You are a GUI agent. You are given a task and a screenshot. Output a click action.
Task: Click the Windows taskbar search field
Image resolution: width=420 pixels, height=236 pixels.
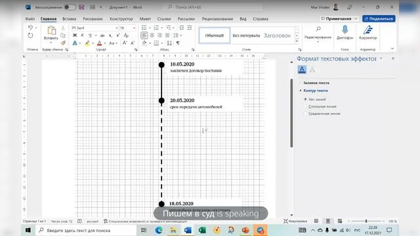[86, 230]
